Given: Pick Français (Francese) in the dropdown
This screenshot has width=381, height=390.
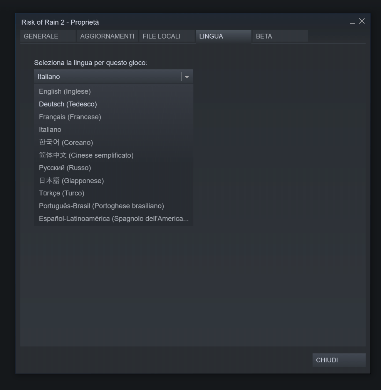Looking at the screenshot, I should (114, 117).
